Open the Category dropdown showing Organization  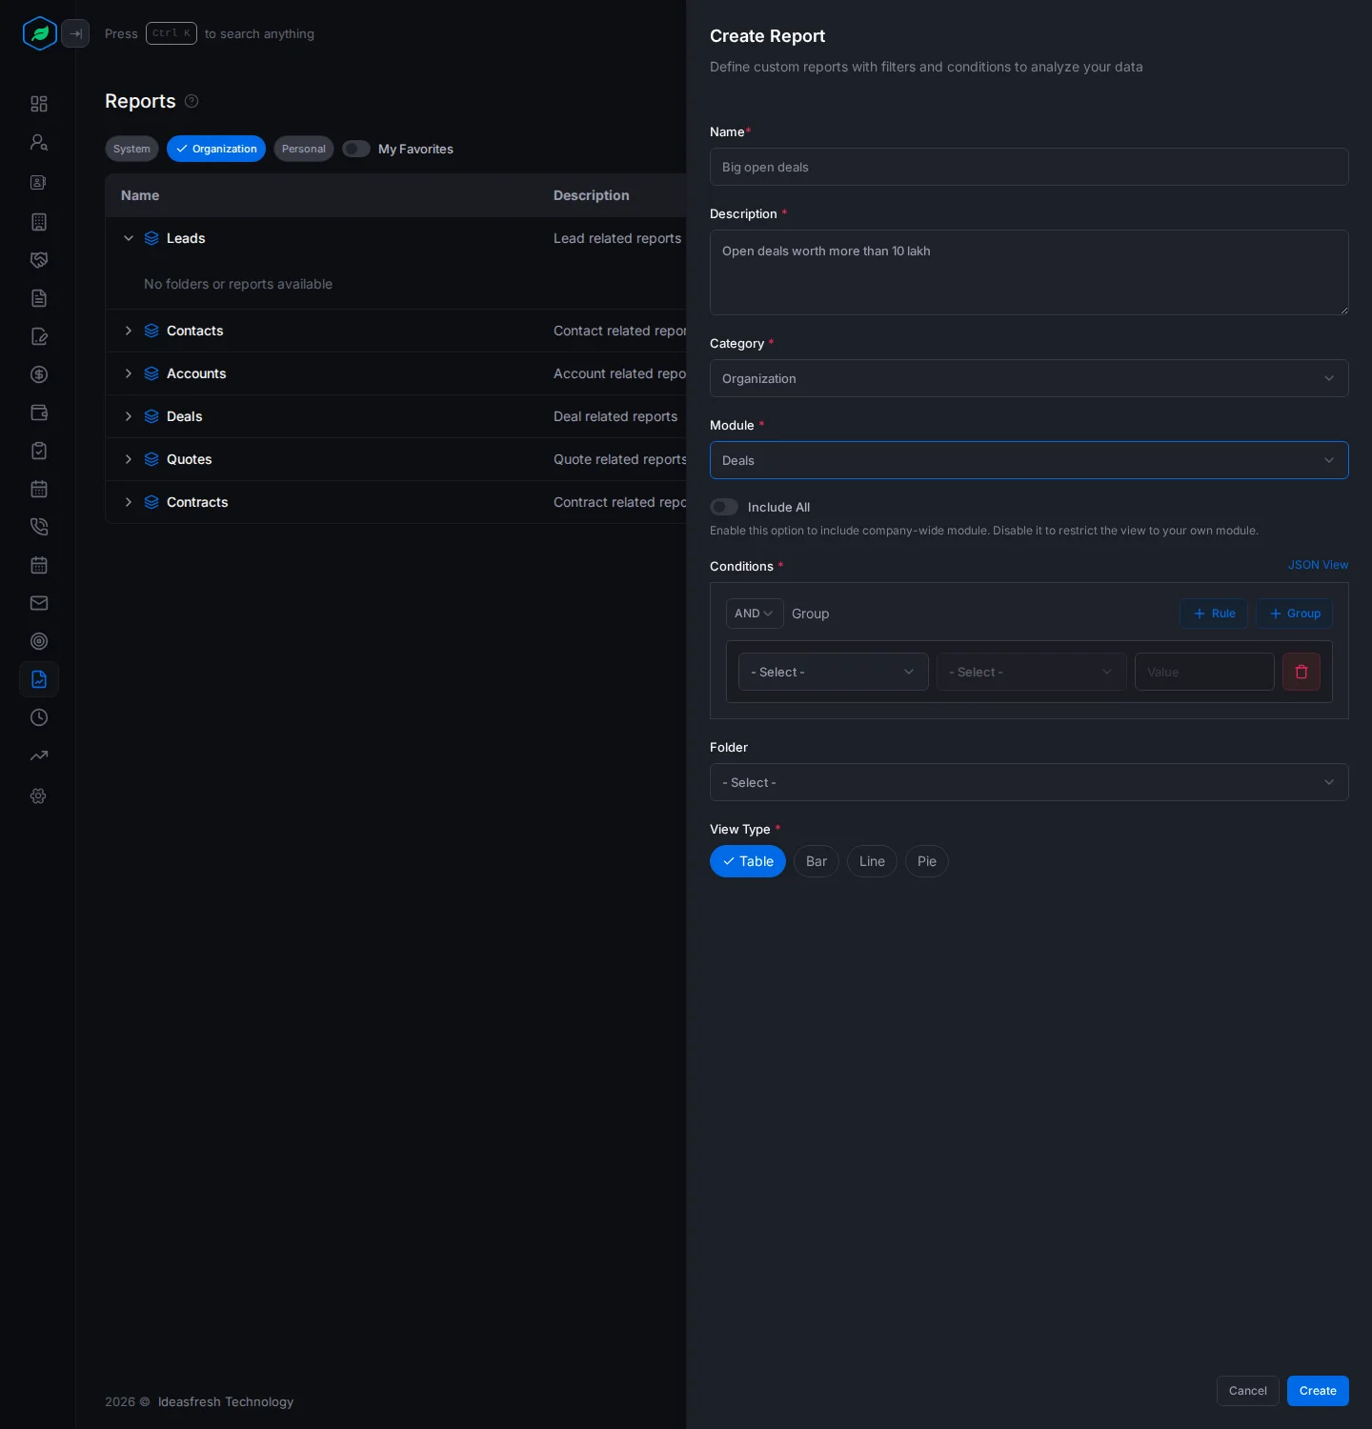pyautogui.click(x=1029, y=378)
